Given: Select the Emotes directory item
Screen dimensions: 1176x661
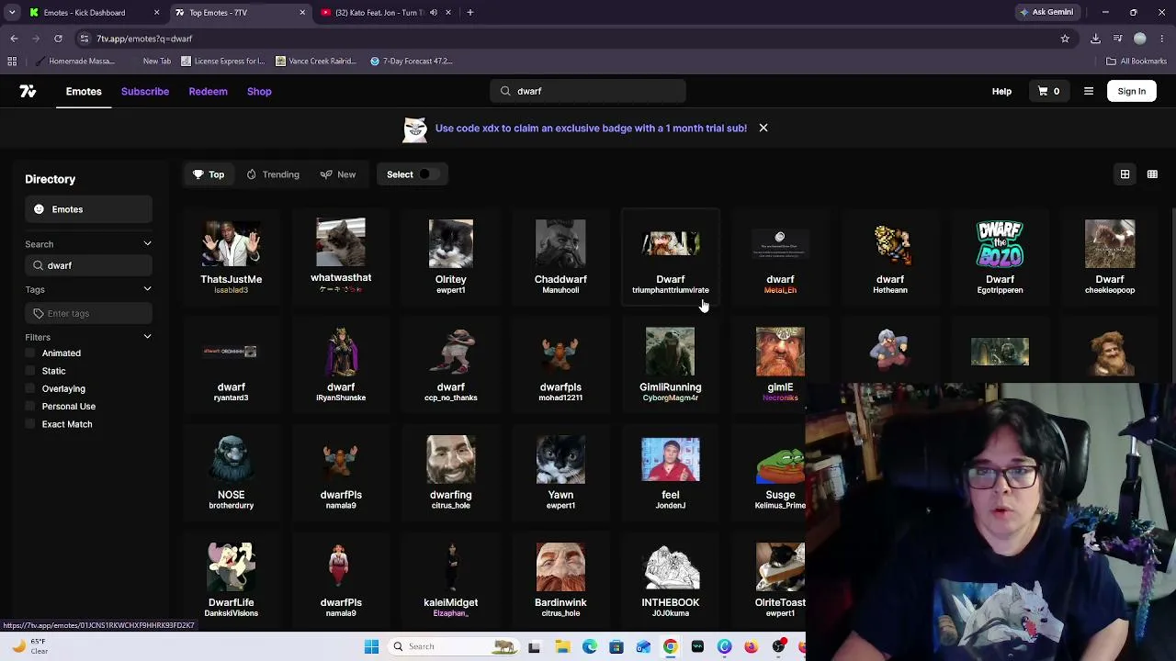Looking at the screenshot, I should [x=88, y=209].
